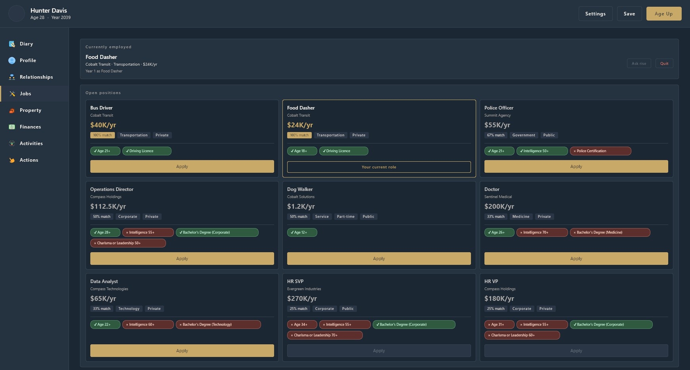Click the Profile avatar icon in sidebar
The width and height of the screenshot is (690, 370).
[x=12, y=60]
